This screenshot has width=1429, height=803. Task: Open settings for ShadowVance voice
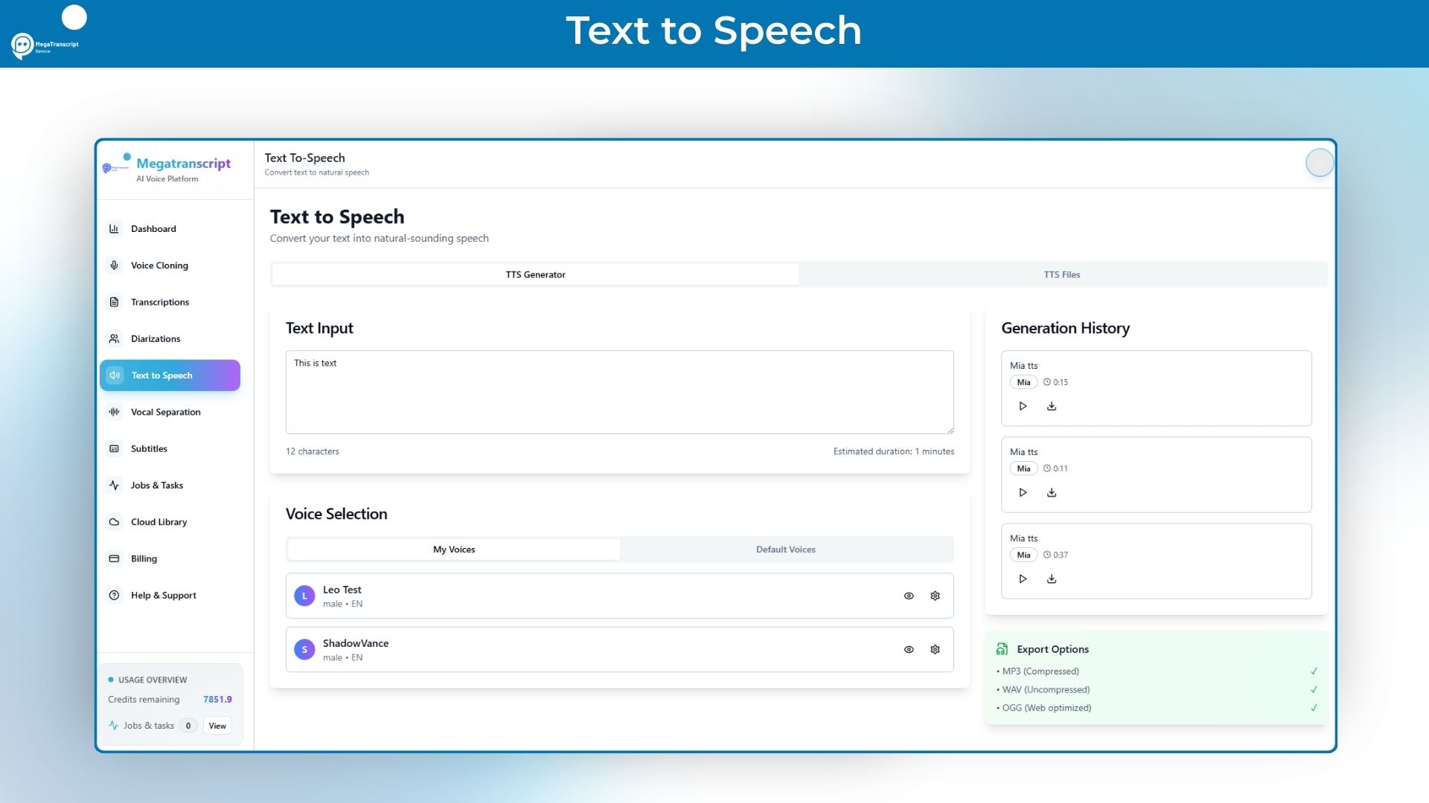pos(935,649)
